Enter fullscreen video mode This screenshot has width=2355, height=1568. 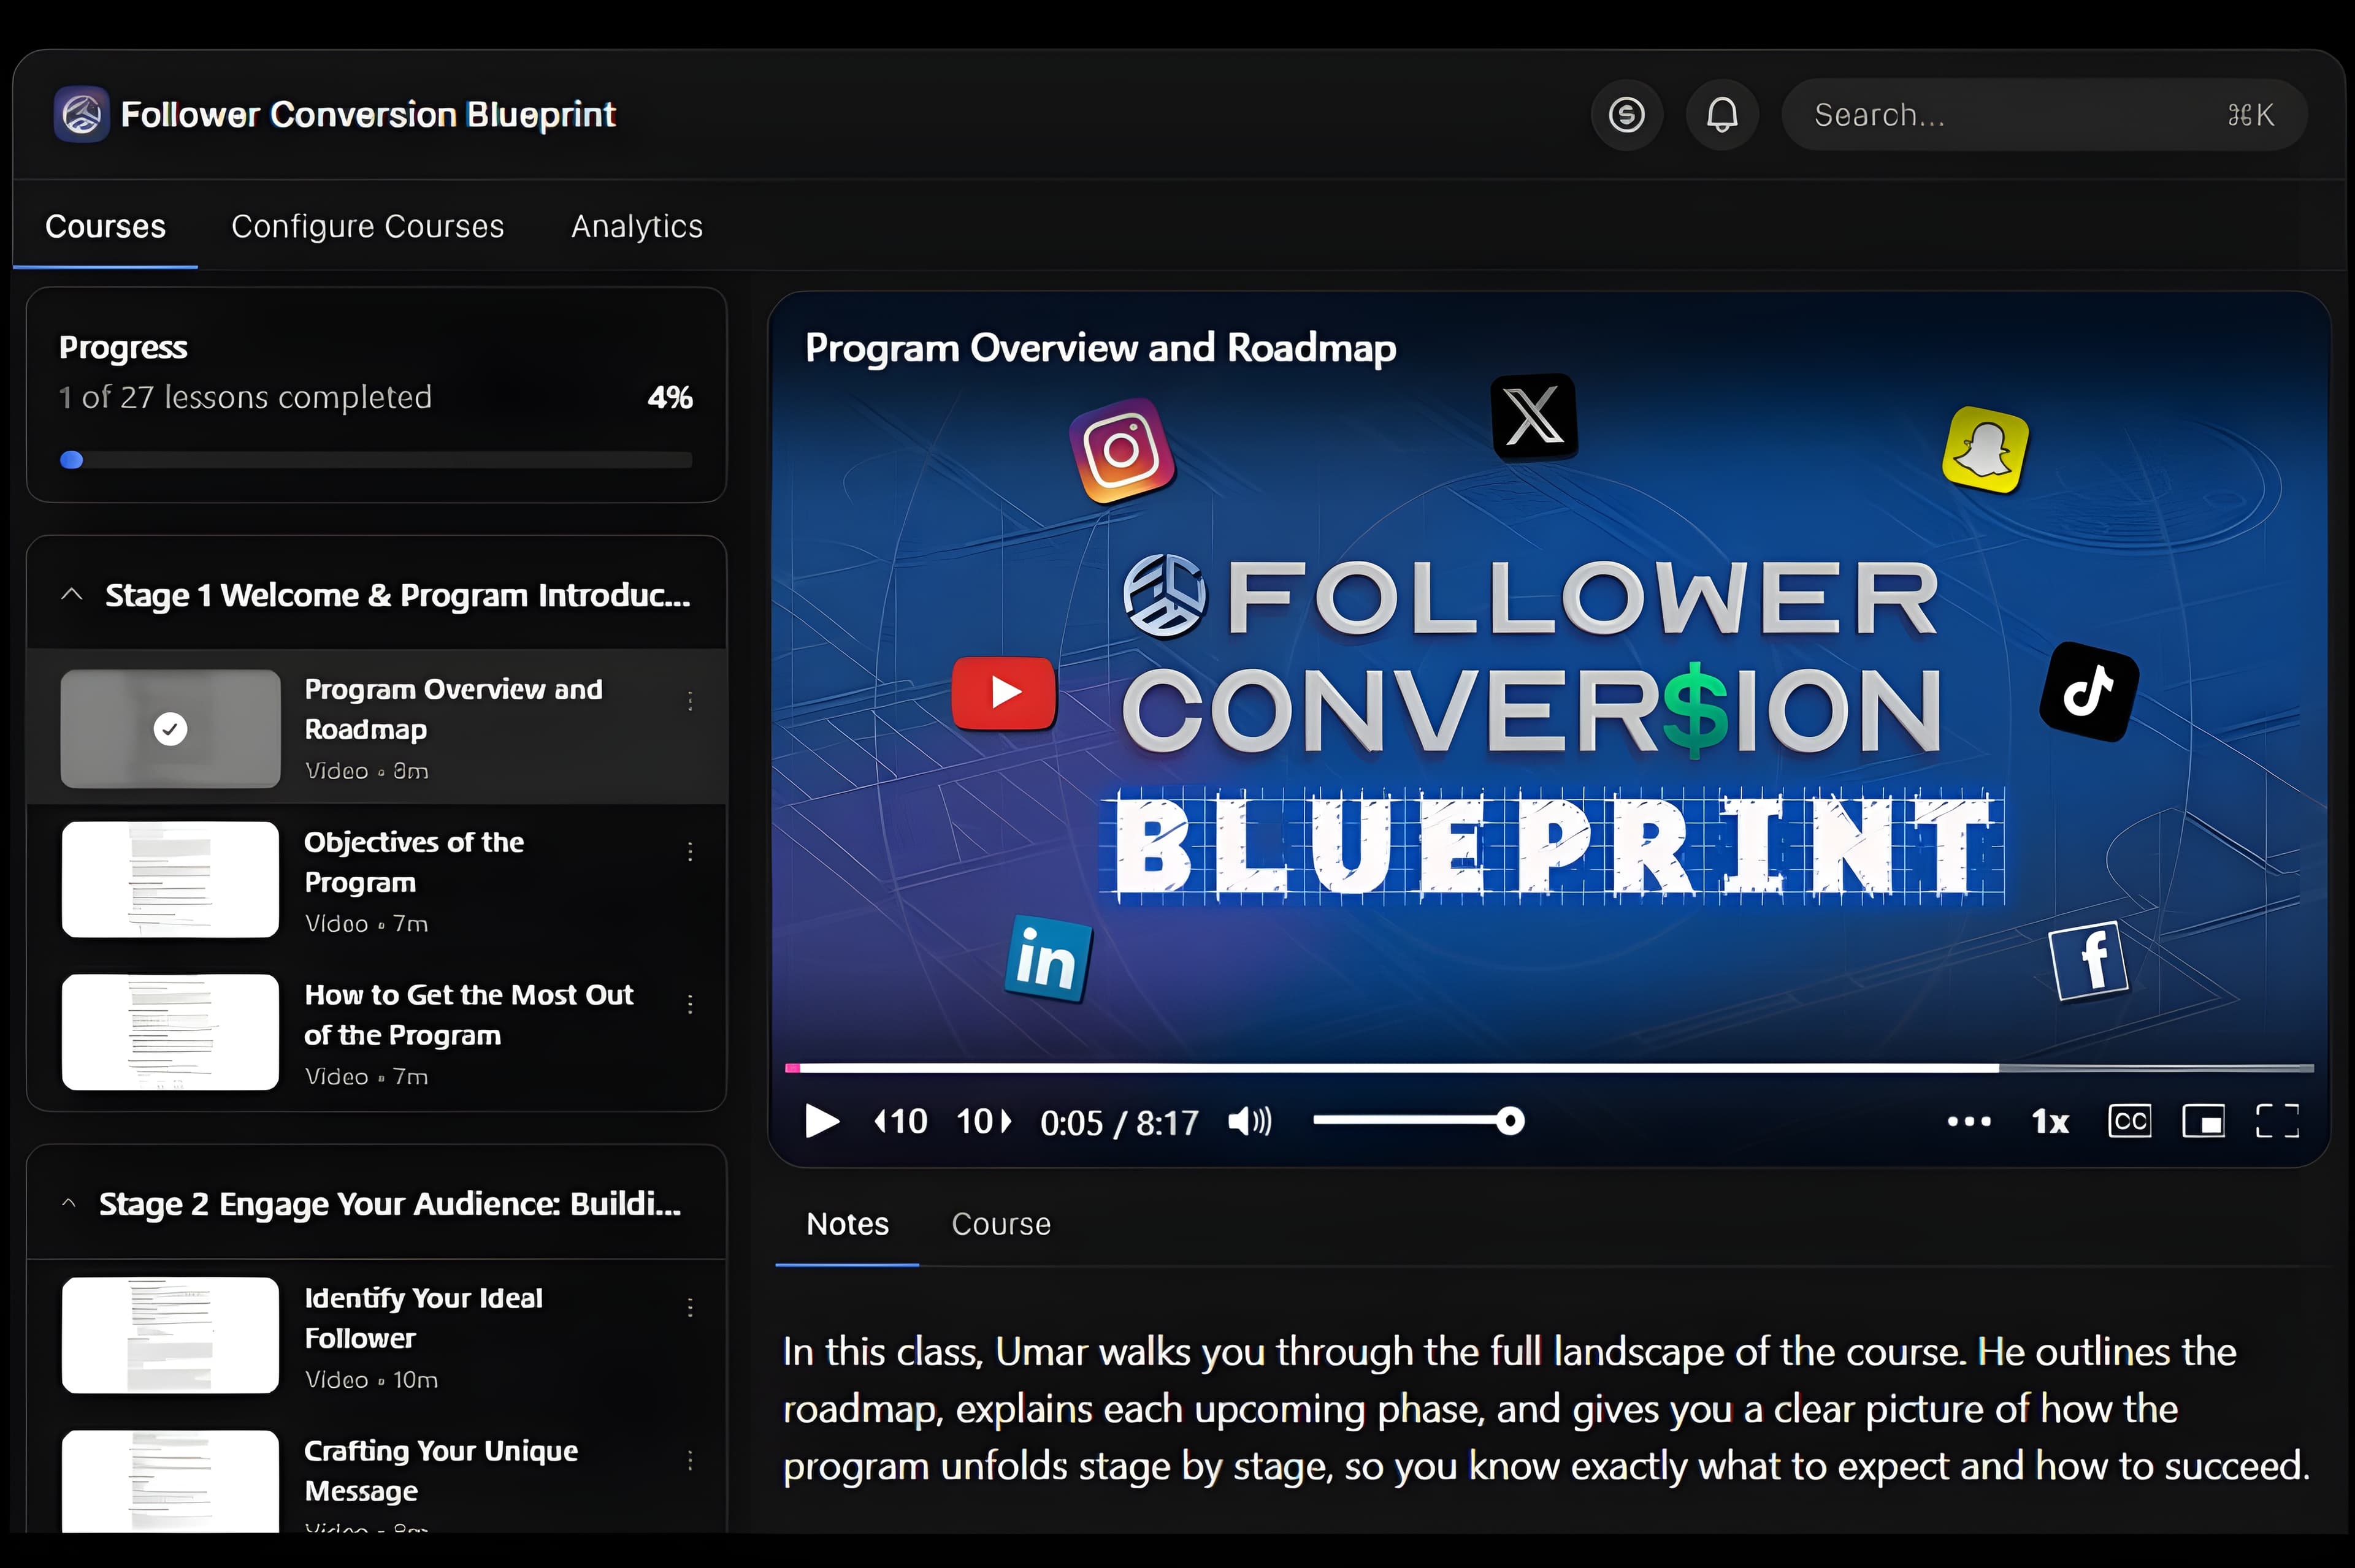tap(2277, 1121)
